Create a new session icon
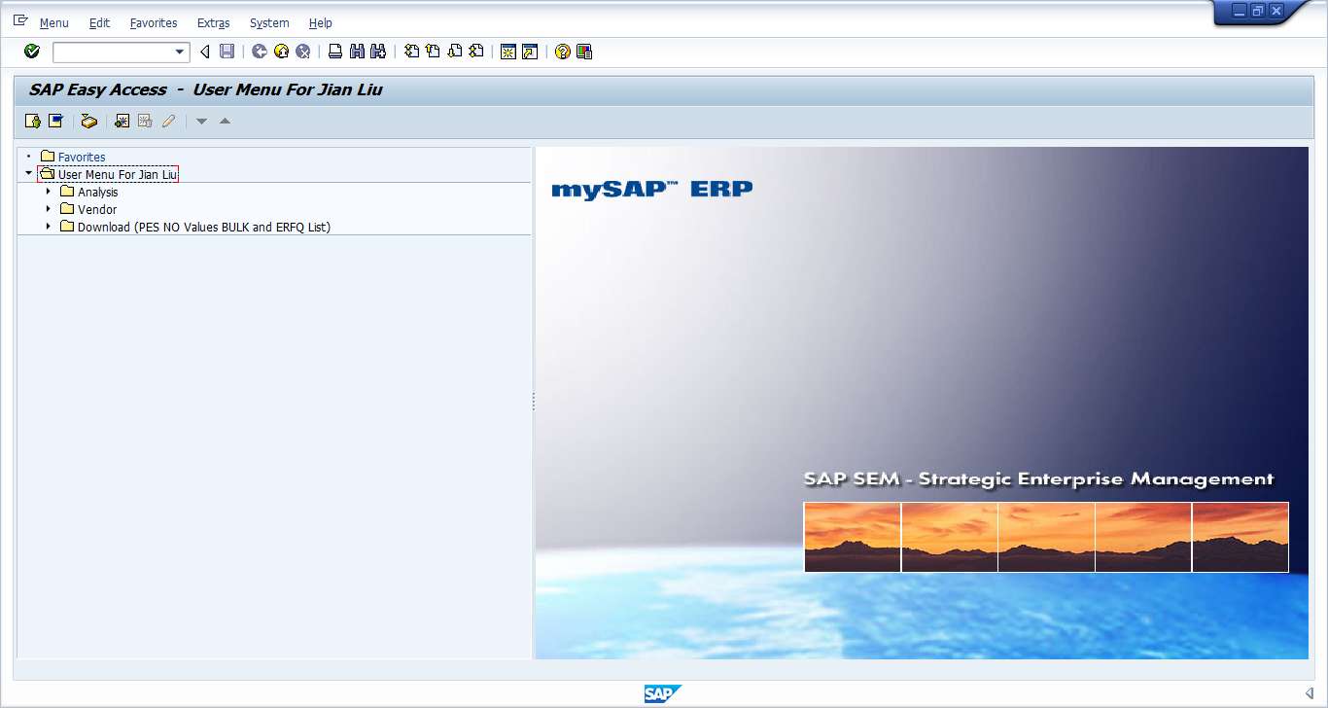The image size is (1328, 708). (x=507, y=52)
